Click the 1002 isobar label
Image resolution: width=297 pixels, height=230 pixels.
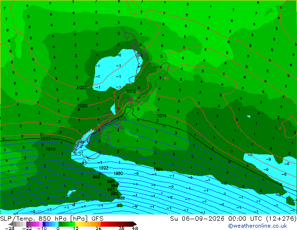[x=104, y=168]
